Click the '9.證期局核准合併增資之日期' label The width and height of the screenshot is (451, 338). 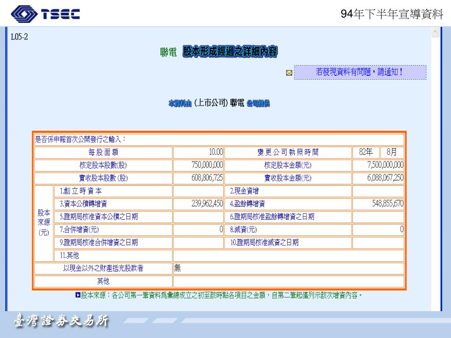(99, 242)
